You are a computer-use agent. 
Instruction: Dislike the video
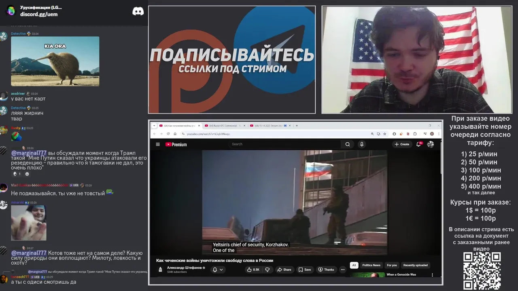pos(267,270)
